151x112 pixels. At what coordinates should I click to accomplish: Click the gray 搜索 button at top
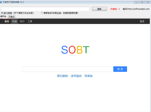coord(99,9)
